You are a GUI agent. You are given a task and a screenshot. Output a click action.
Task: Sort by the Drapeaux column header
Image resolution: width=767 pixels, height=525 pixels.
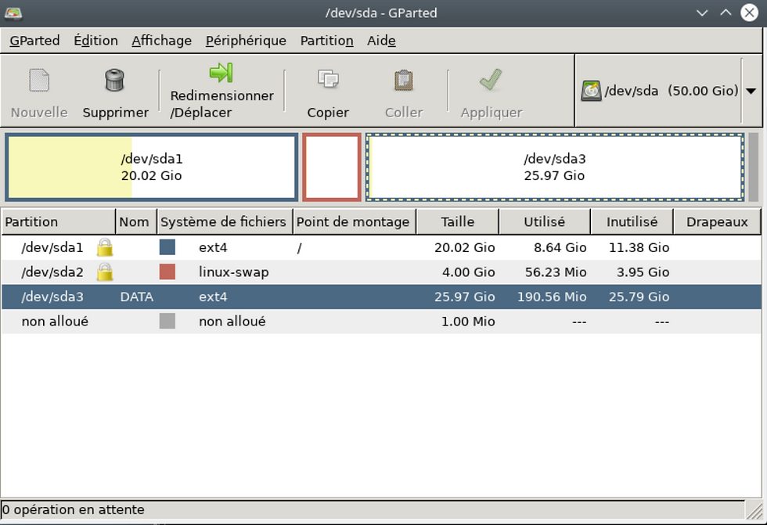[717, 222]
